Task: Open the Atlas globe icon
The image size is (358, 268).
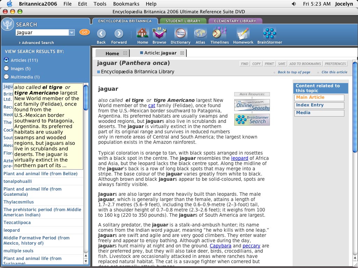Action: pyautogui.click(x=200, y=33)
